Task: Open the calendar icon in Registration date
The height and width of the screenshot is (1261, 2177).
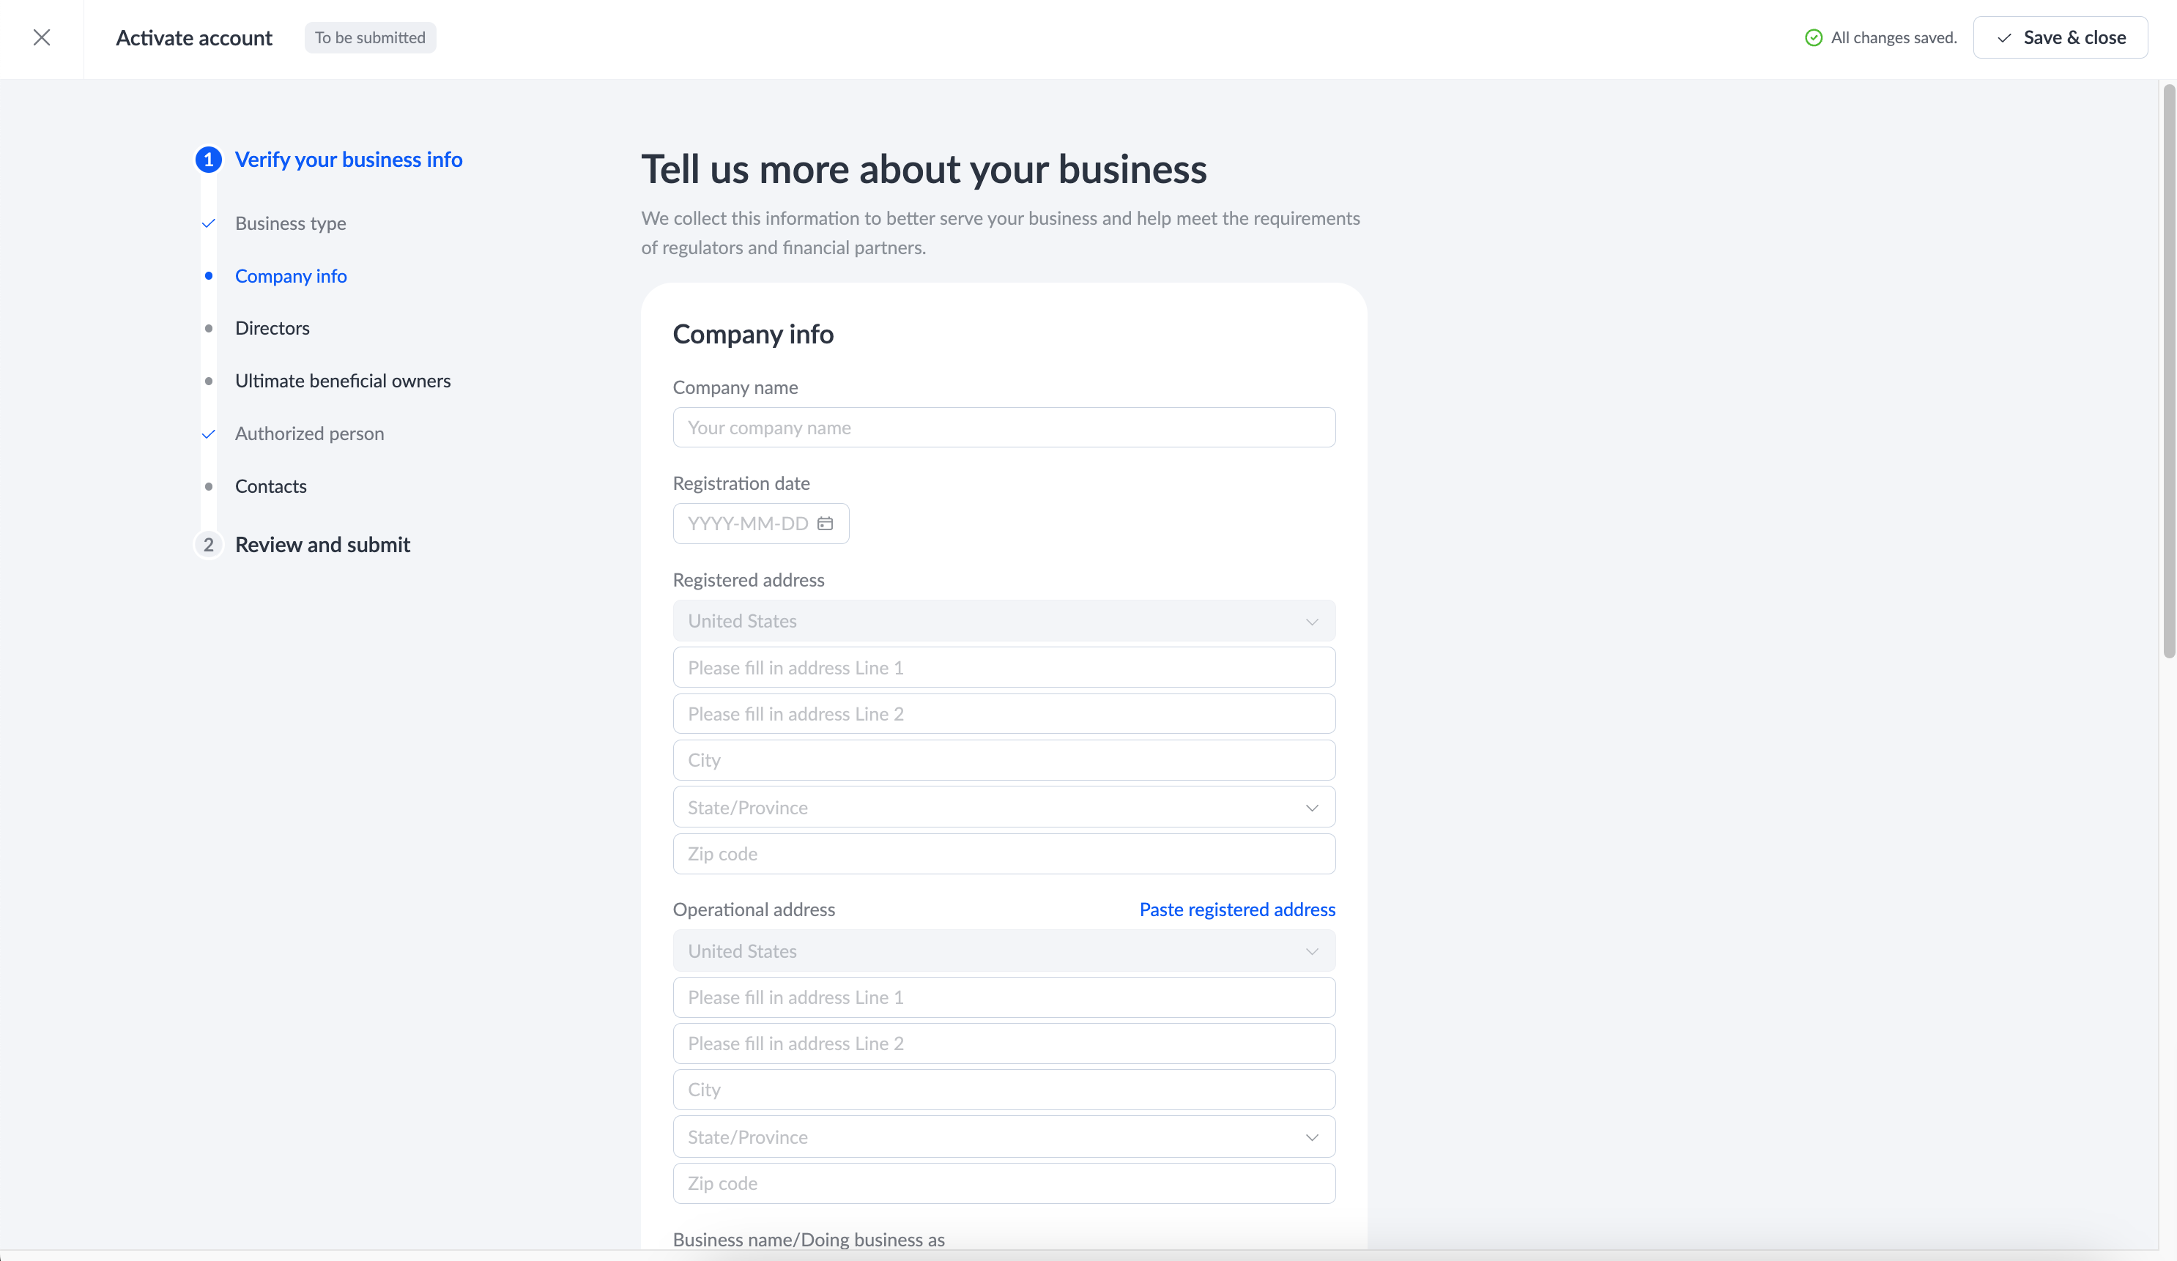Action: point(825,524)
